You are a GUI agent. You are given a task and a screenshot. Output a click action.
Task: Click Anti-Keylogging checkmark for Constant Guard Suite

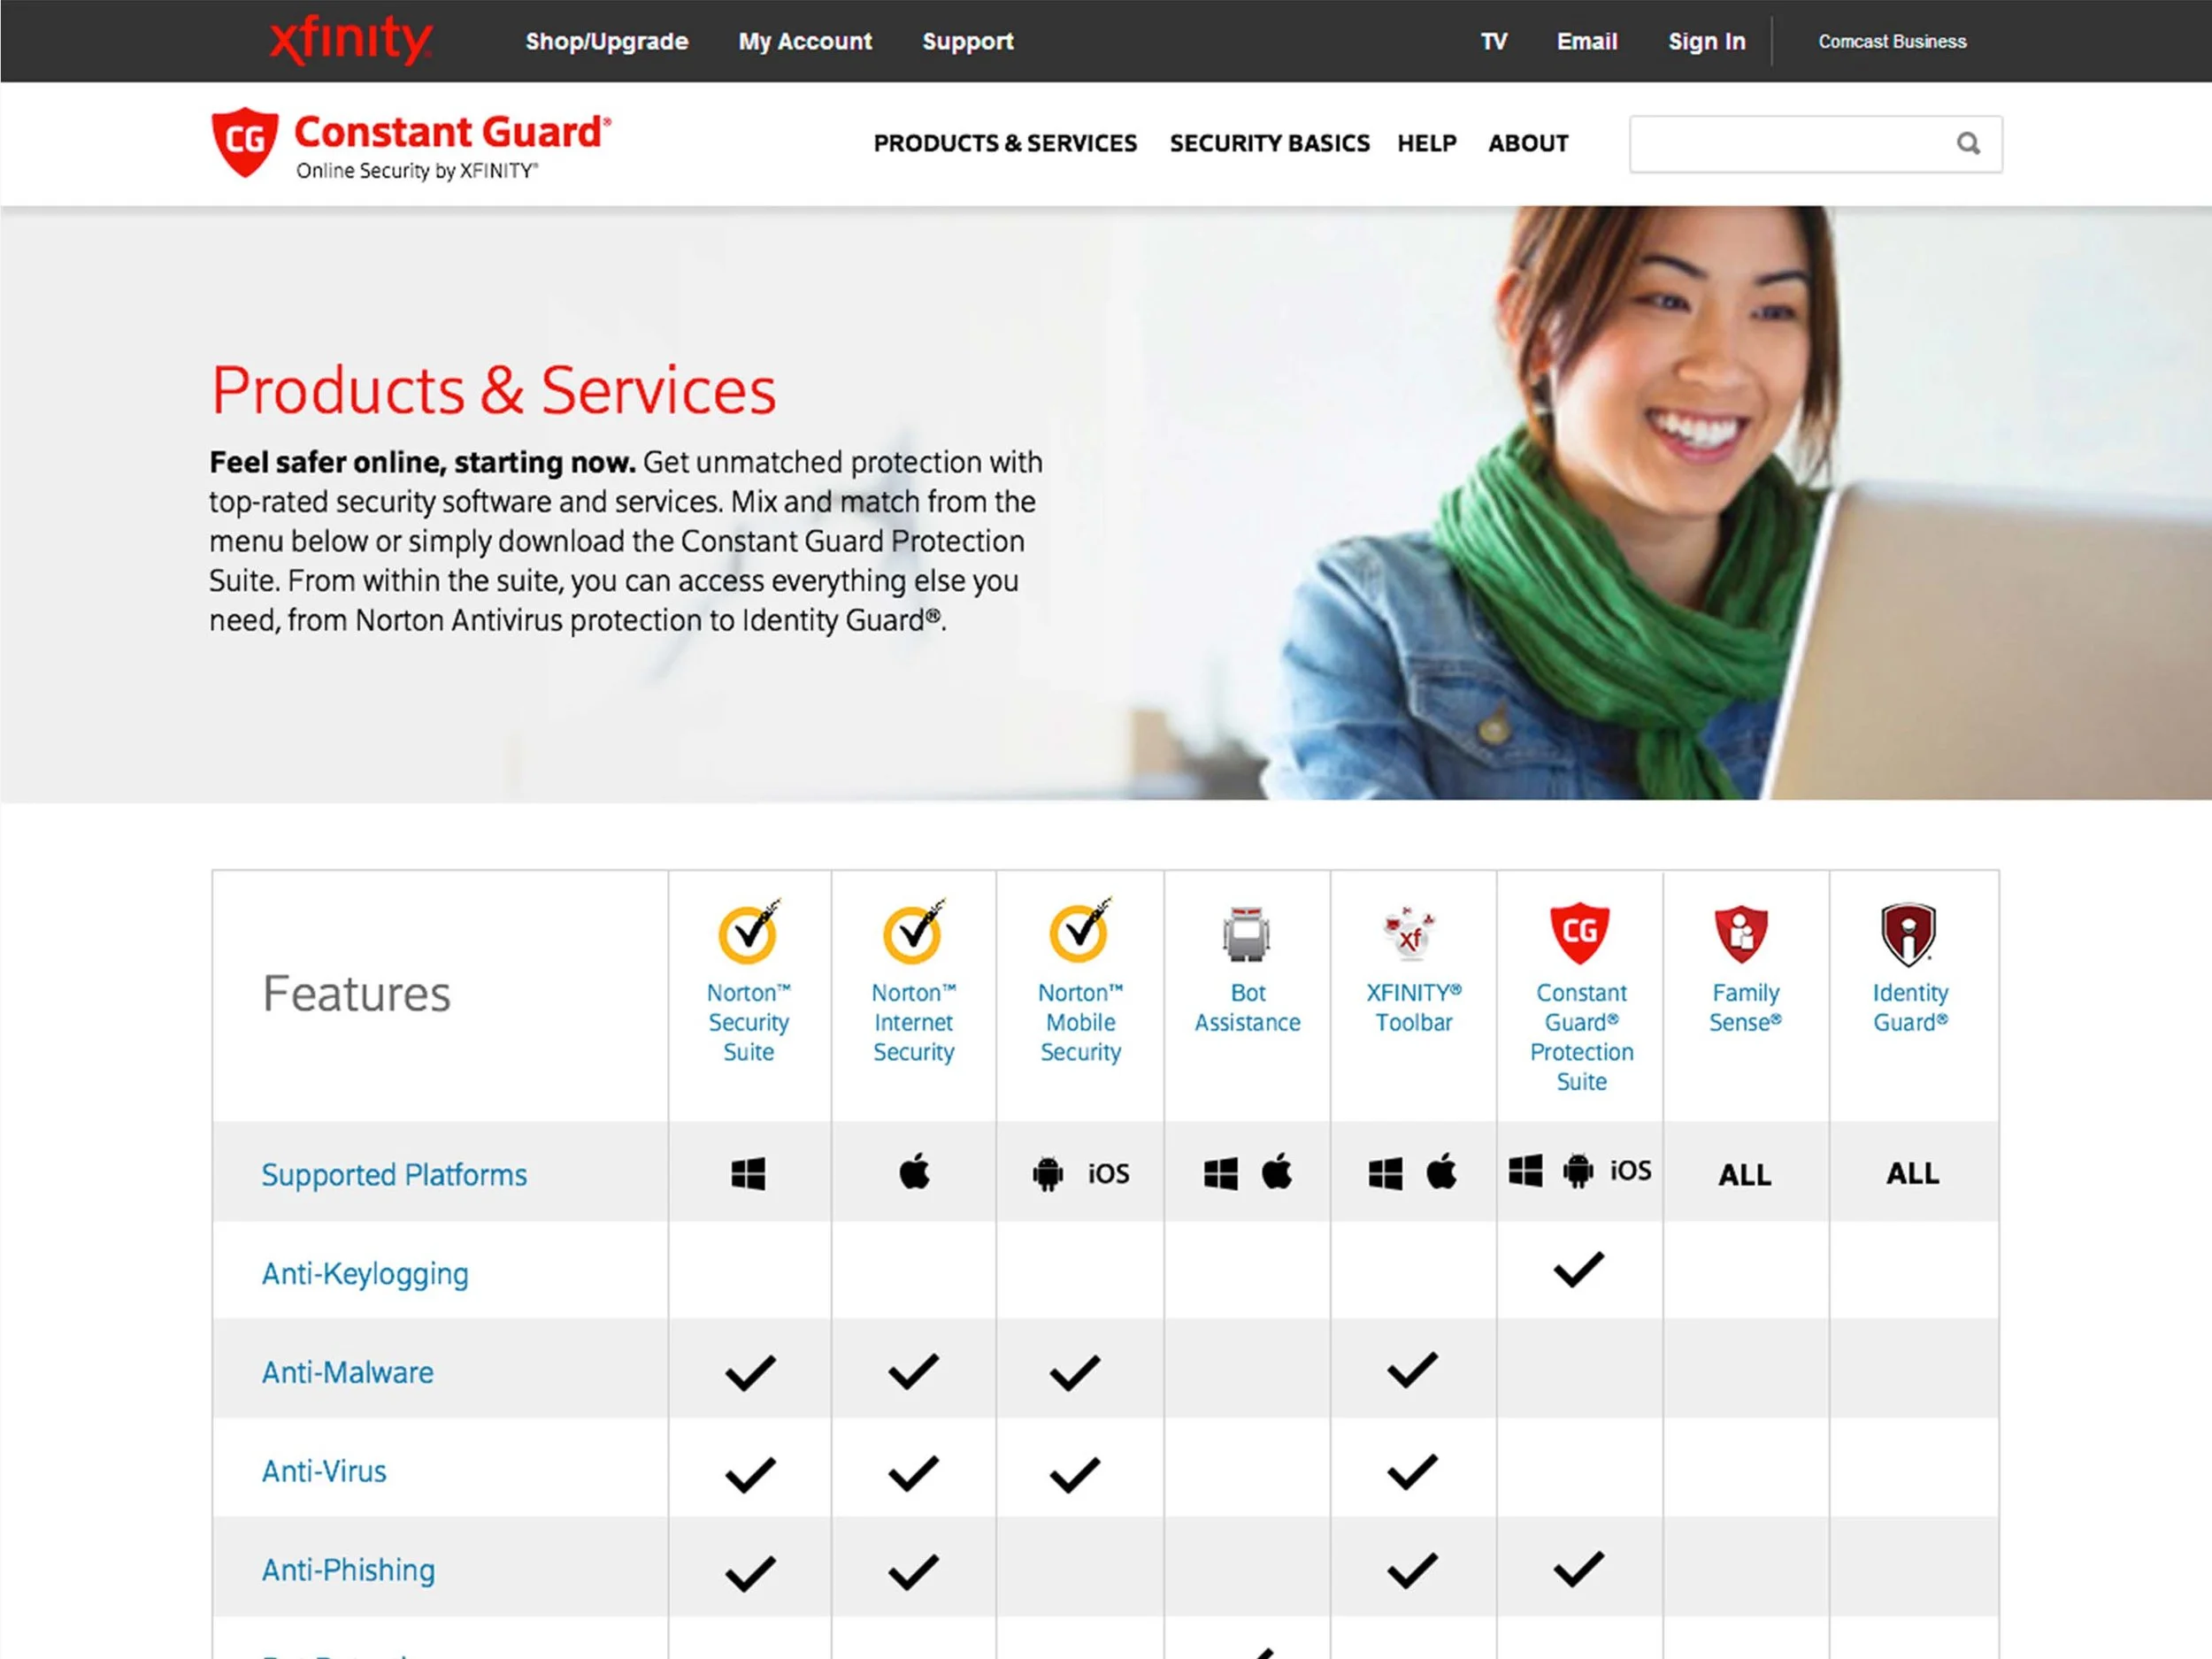tap(1579, 1270)
